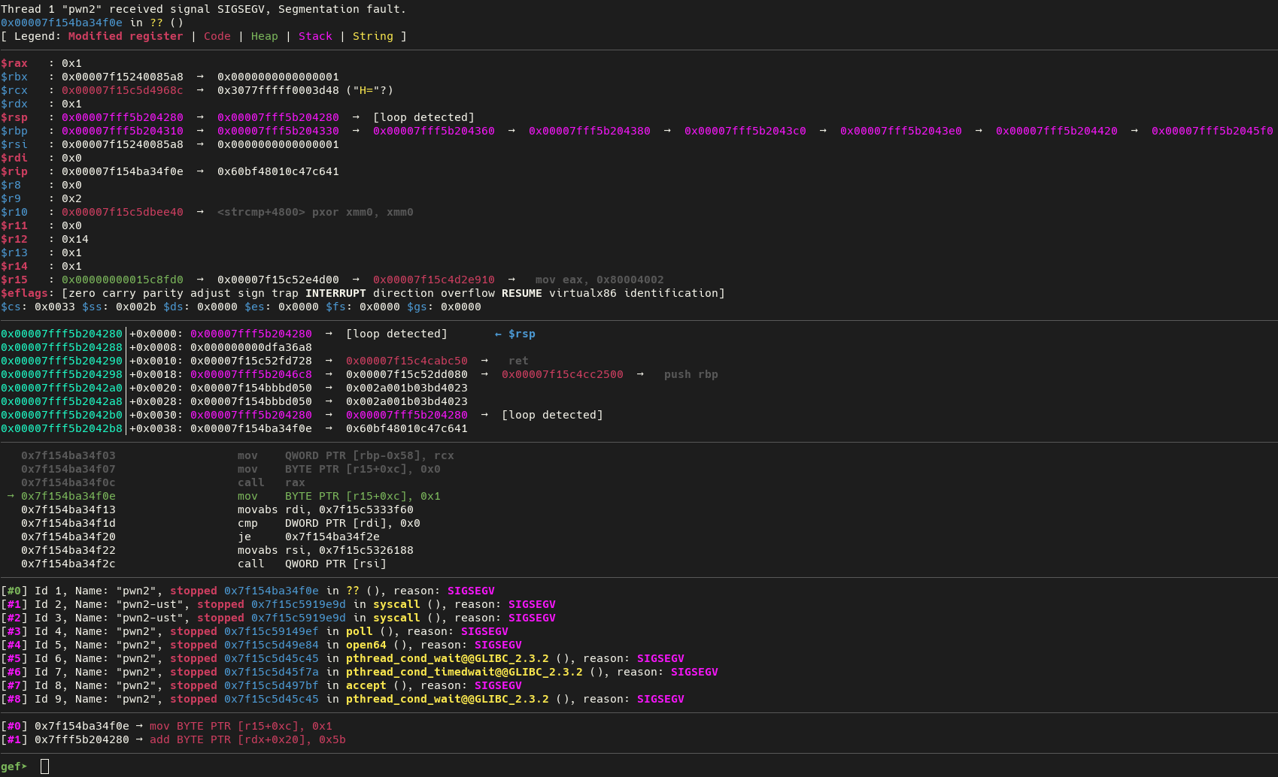Click the $r15 value 0x00000000015c8fd0
Viewport: 1278px width, 777px height.
(122, 280)
